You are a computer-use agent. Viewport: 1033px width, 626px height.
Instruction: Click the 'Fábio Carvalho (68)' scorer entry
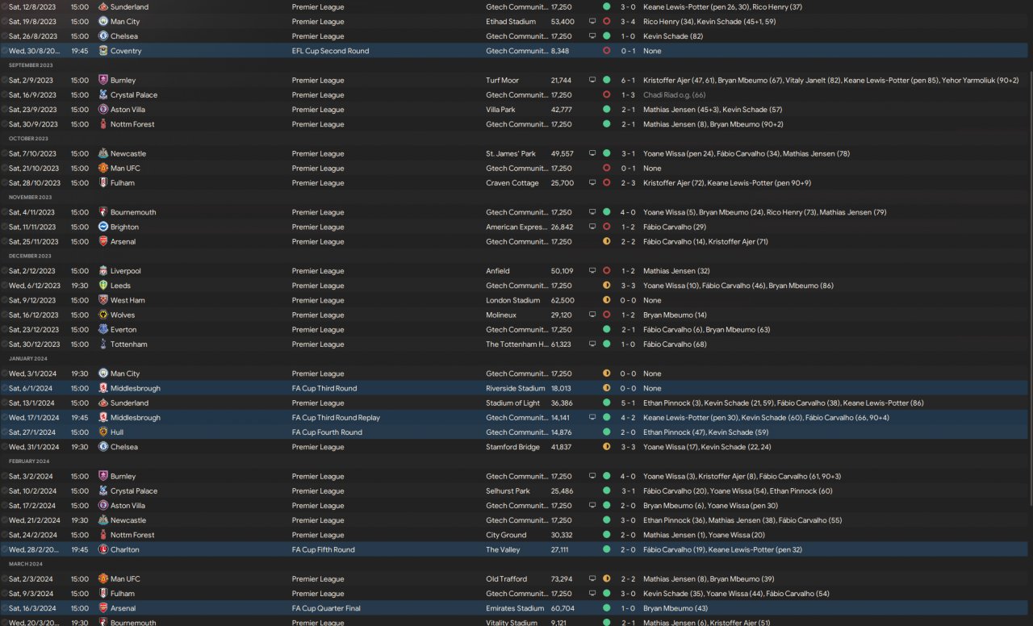(675, 344)
